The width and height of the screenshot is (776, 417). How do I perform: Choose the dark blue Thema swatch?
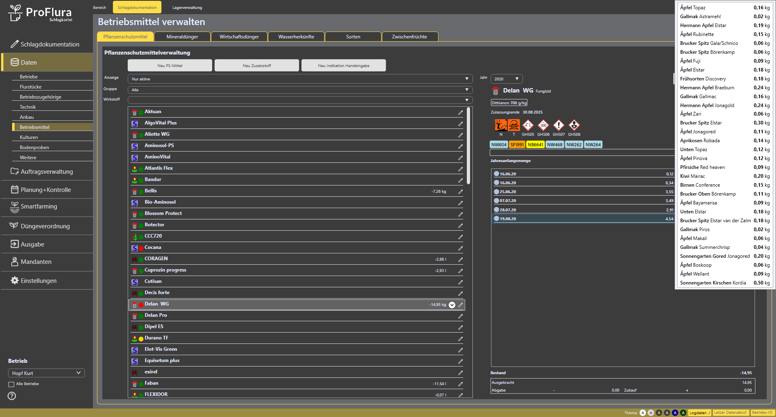click(675, 413)
